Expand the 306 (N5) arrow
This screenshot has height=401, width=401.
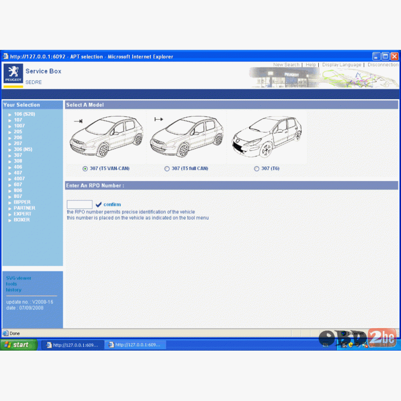tap(10, 150)
